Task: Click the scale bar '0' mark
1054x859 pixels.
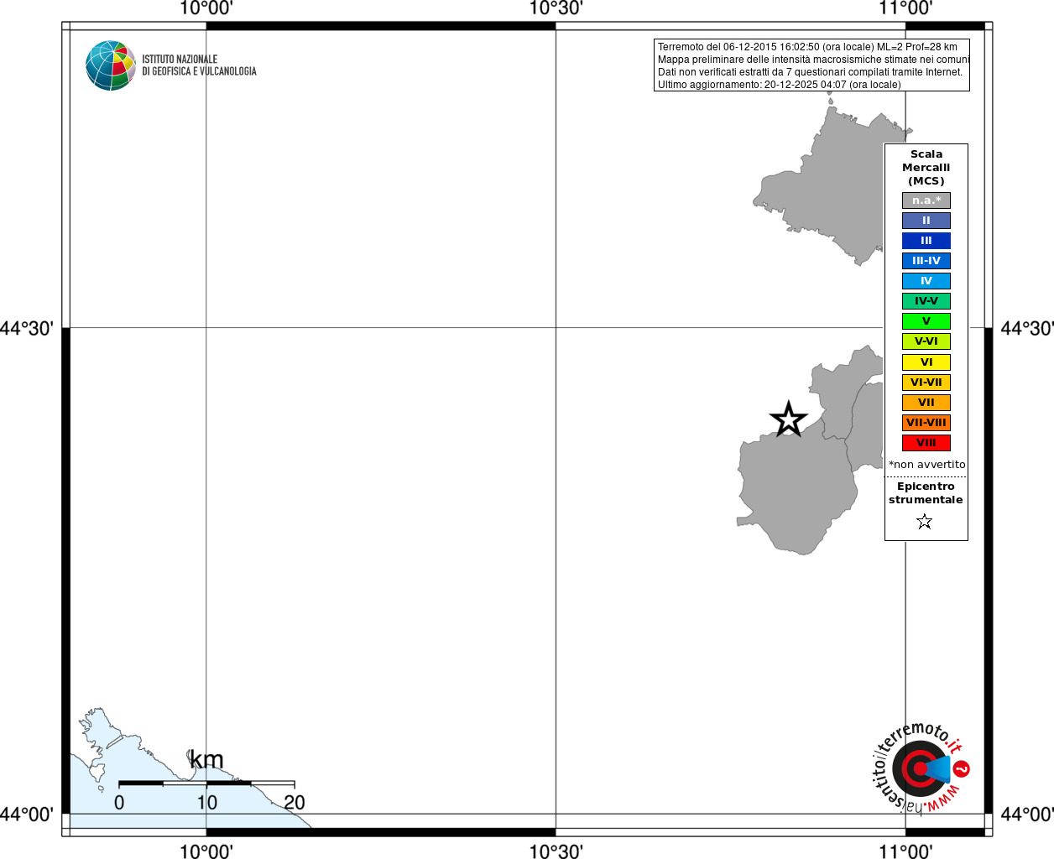Action: (x=119, y=803)
